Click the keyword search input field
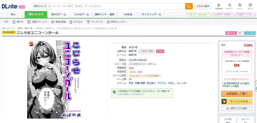The height and width of the screenshot is (123, 257). 118,6
